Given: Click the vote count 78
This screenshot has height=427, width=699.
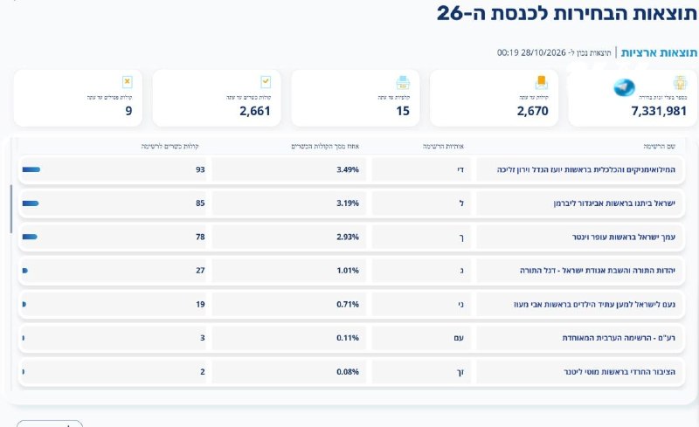Looking at the screenshot, I should click(200, 237).
